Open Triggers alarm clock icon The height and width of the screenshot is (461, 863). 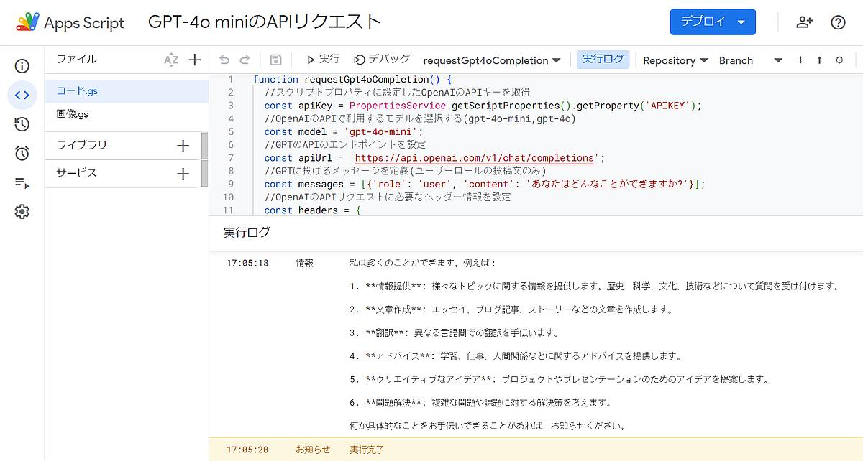click(22, 153)
